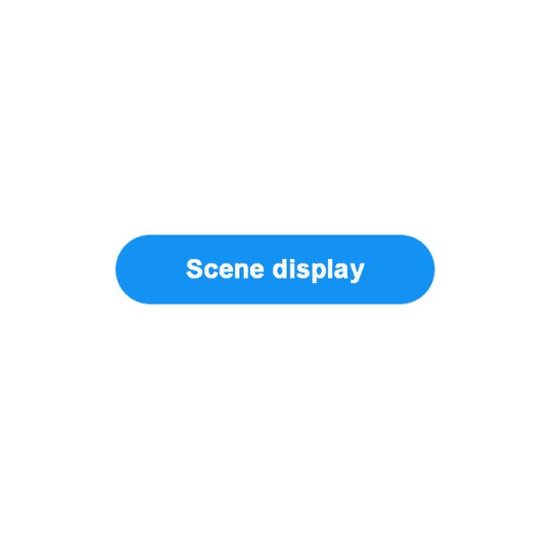Trigger the Scene display action
The width and height of the screenshot is (536, 536).
click(x=275, y=270)
